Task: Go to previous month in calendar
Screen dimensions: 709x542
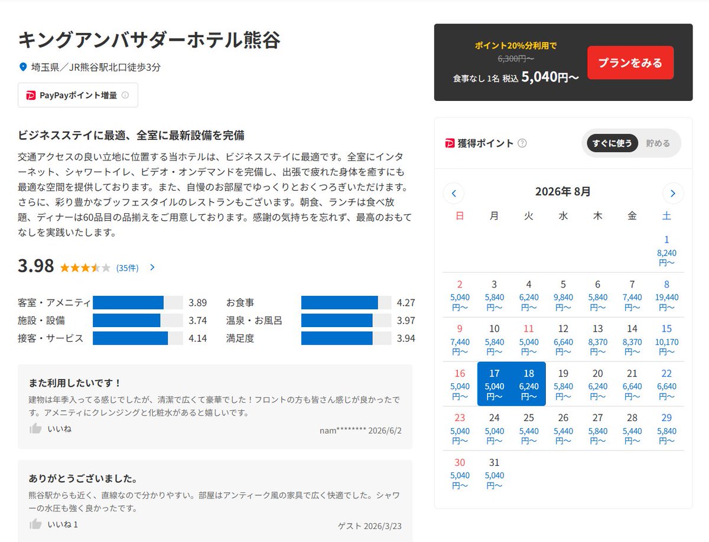Action: (x=454, y=192)
